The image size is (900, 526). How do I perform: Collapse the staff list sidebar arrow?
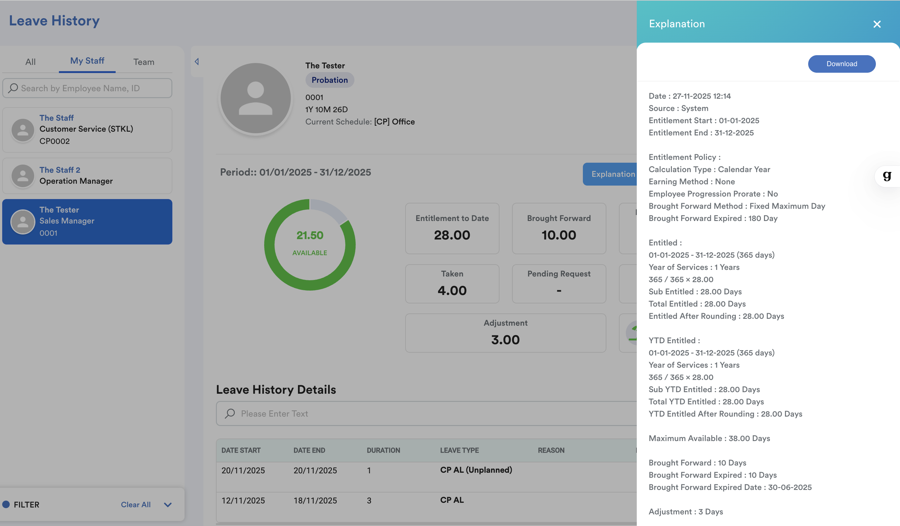197,61
